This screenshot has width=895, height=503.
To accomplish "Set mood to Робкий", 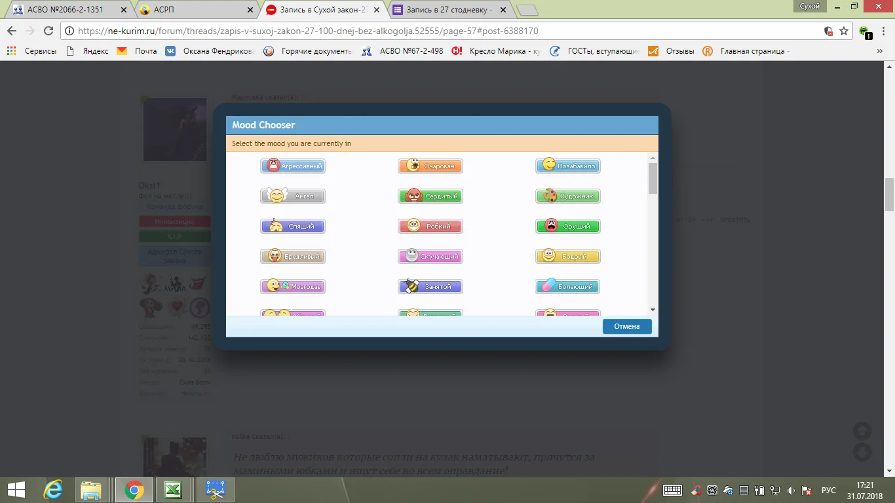I will click(430, 226).
